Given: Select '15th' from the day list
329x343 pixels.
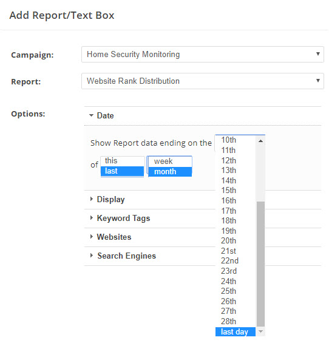Looking at the screenshot, I should pyautogui.click(x=236, y=190).
